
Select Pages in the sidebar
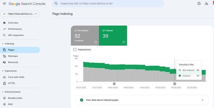pyautogui.click(x=20, y=50)
